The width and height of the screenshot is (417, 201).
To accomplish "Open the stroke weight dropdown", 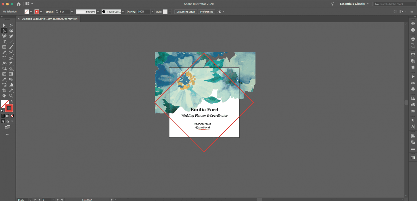I will 72,12.
